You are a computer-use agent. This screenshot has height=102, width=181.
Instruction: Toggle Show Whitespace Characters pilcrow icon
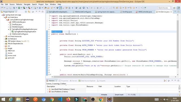click(x=72, y=8)
